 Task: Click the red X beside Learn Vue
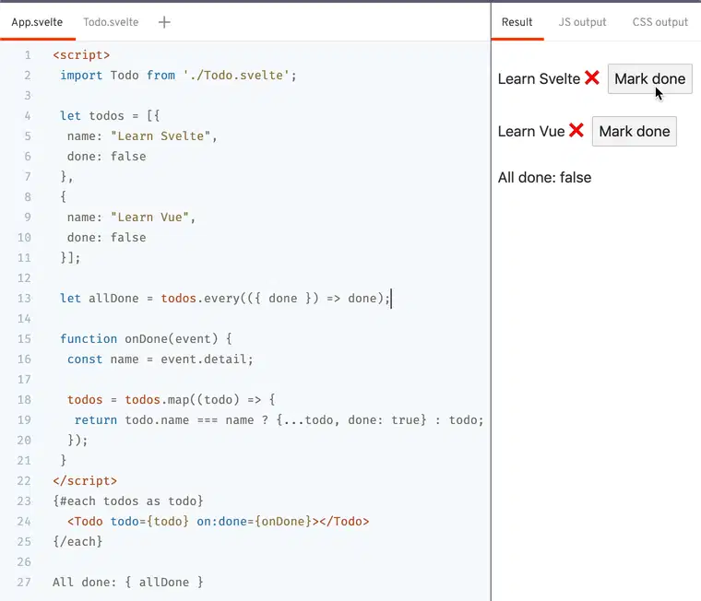[576, 131]
